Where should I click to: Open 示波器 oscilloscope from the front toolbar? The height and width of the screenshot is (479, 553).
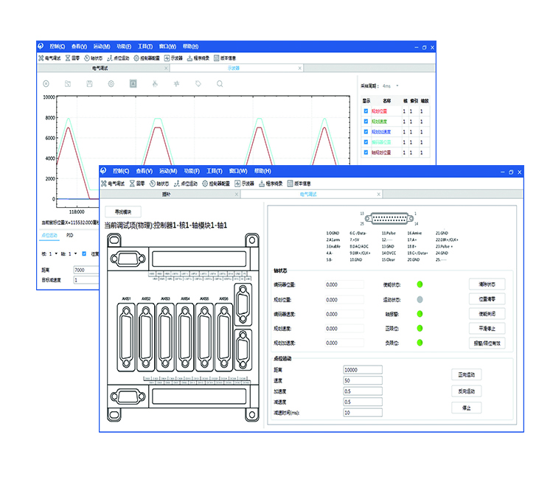tap(245, 183)
